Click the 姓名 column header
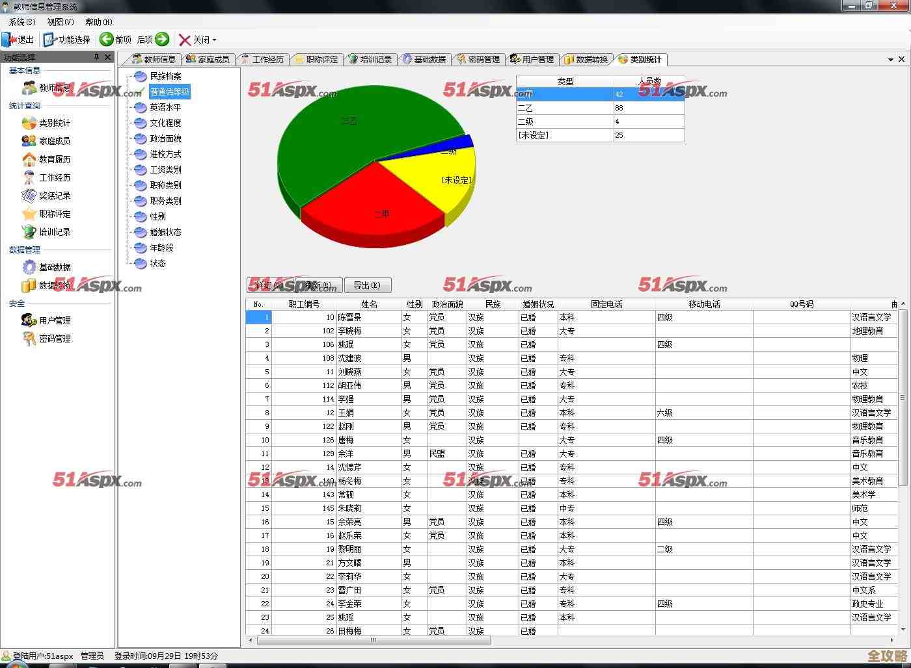Screen dimensions: 911x668 (x=369, y=304)
